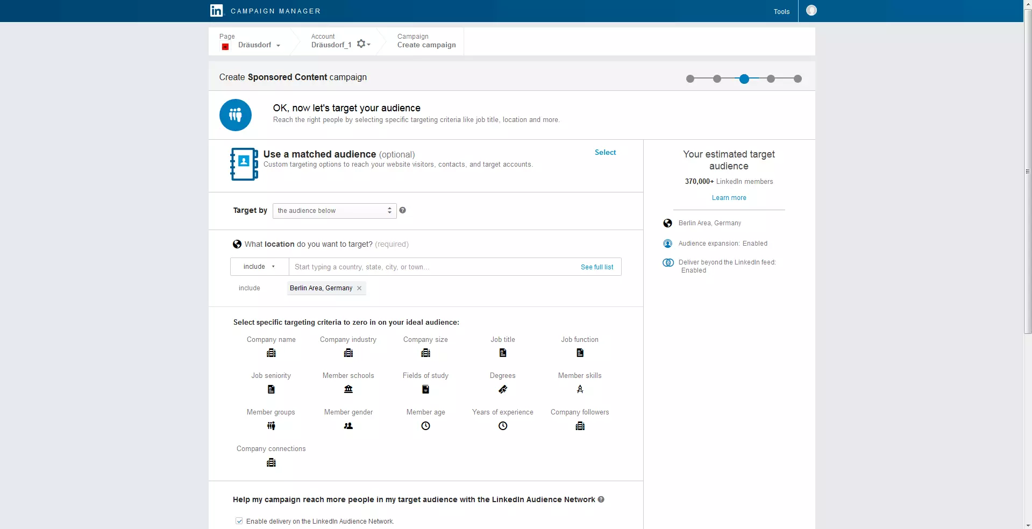Jump to first campaign progress step
Screen dimensions: 1032x529
click(x=690, y=79)
